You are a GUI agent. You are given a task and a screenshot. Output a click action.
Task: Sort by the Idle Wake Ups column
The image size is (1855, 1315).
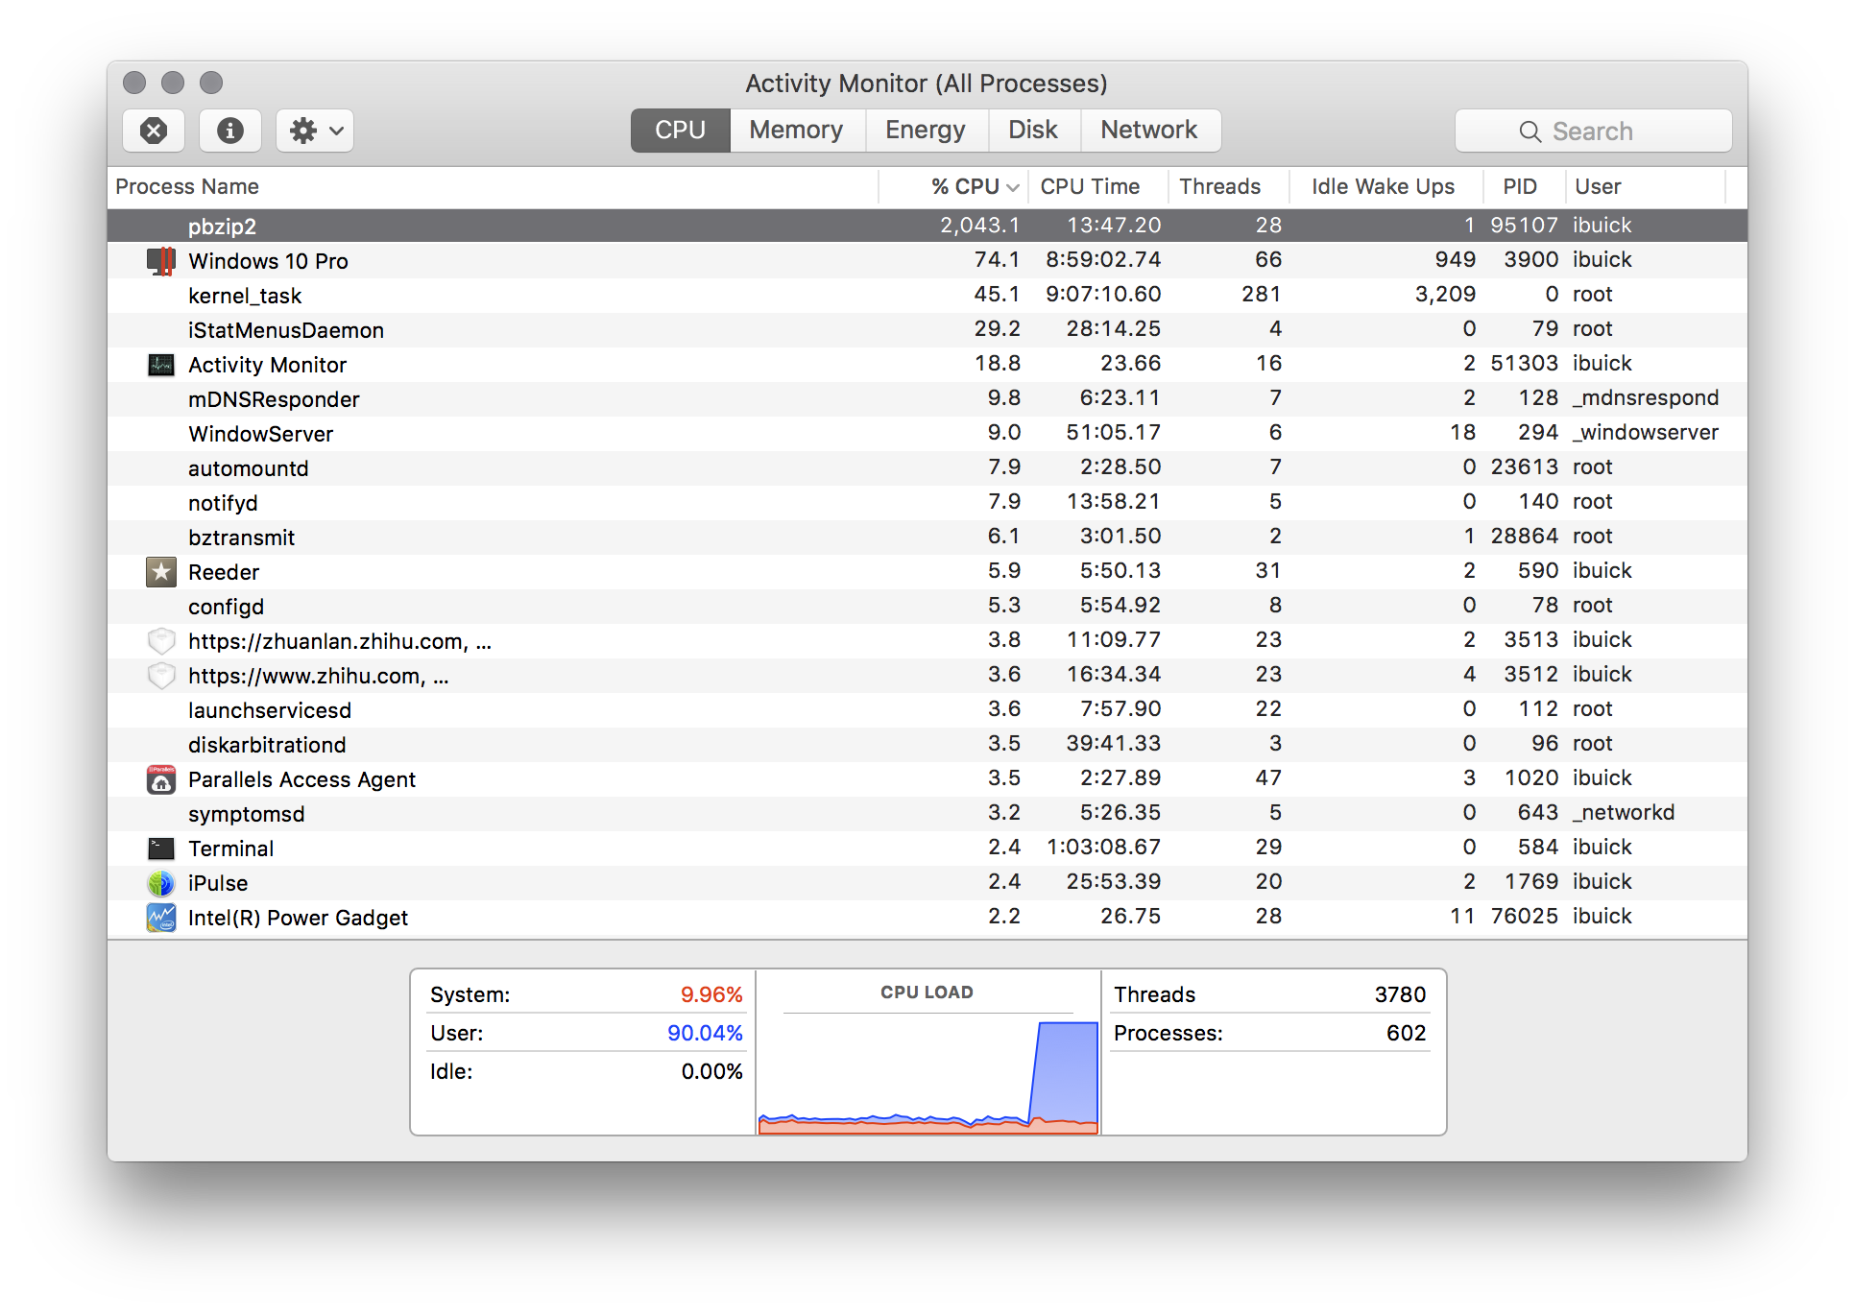pos(1386,186)
